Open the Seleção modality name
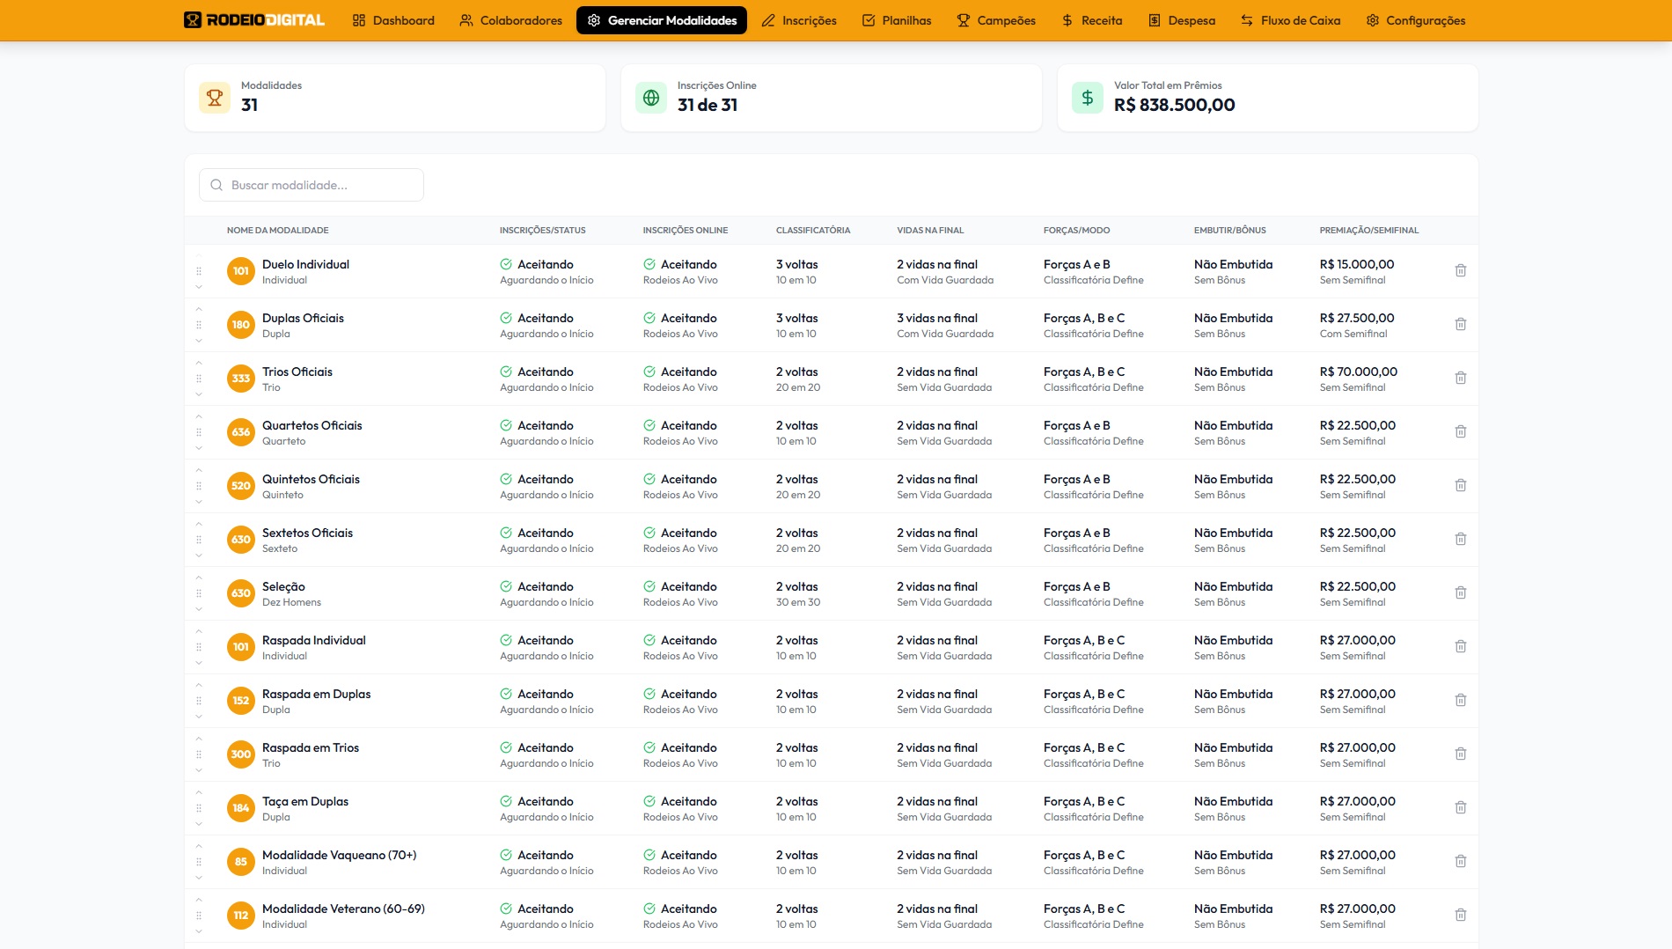The image size is (1672, 949). coord(283,586)
